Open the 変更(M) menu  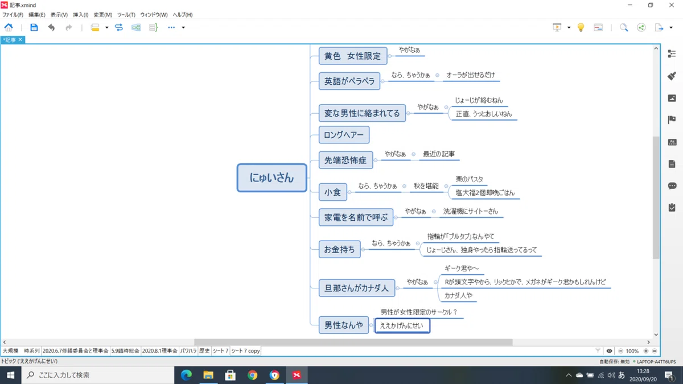point(103,15)
